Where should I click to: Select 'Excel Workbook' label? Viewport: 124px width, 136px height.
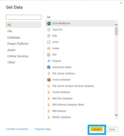click(x=61, y=23)
